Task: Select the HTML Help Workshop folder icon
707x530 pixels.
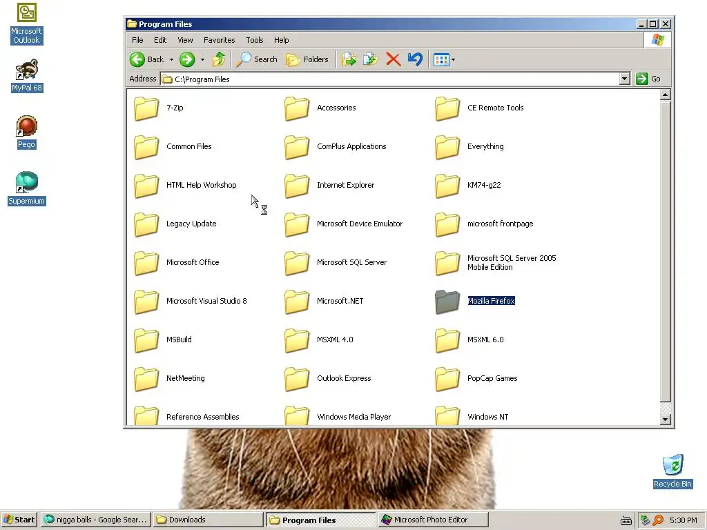Action: pos(146,186)
